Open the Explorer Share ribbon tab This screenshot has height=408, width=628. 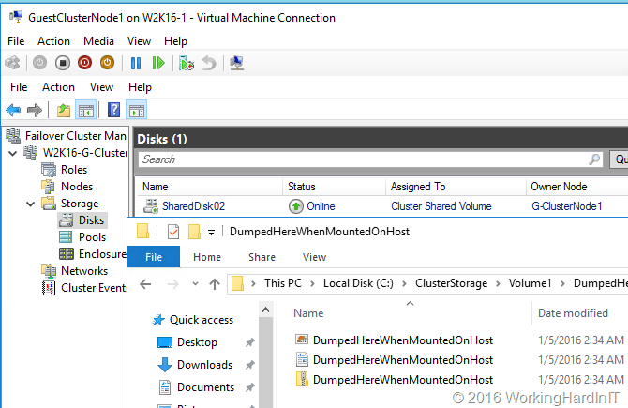262,257
